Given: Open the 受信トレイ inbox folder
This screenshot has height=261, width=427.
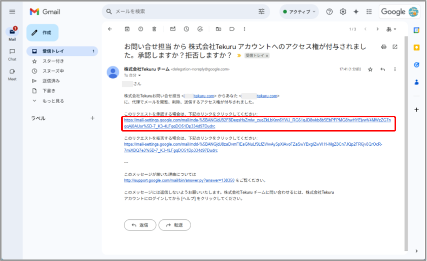Looking at the screenshot, I should click(62, 51).
